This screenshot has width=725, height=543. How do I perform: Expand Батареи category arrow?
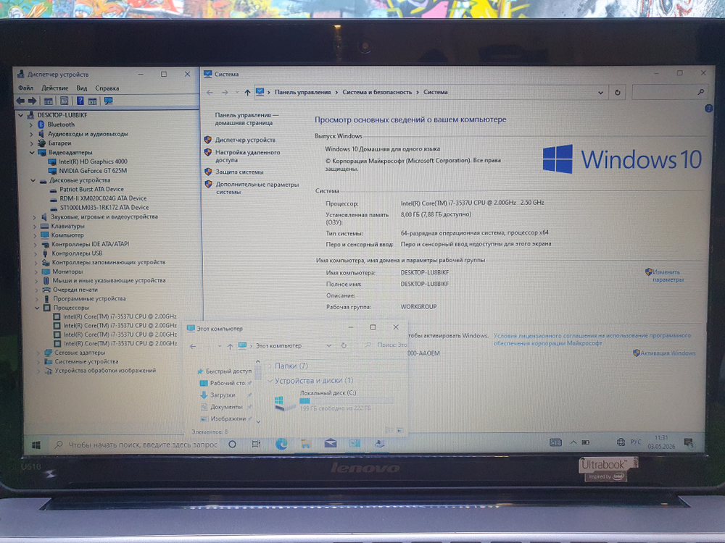pyautogui.click(x=31, y=143)
